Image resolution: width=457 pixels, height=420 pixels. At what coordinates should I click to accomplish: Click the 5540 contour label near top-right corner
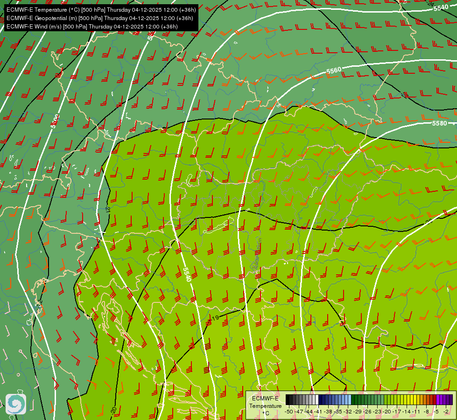click(x=441, y=7)
